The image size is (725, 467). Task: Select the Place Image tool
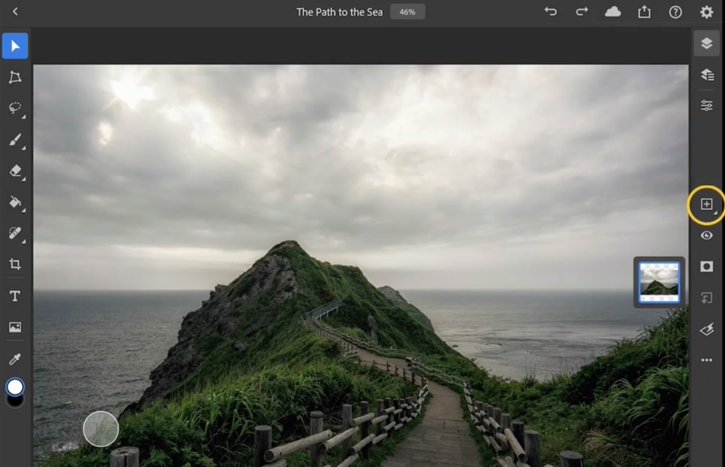click(x=15, y=327)
